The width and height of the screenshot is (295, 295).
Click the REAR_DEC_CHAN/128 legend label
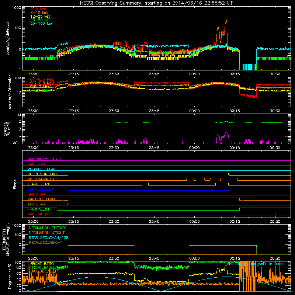(49, 237)
